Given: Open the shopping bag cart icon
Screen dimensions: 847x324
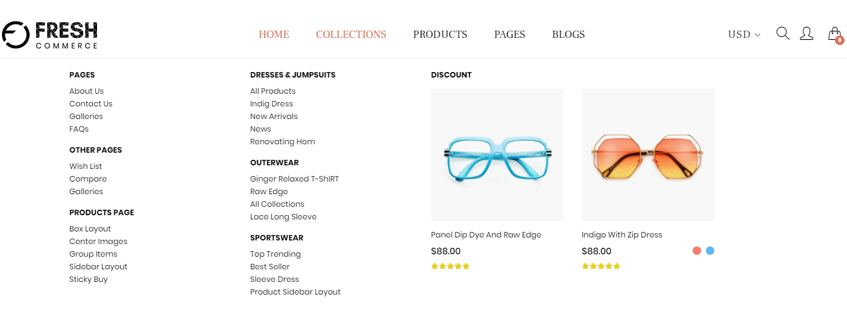Looking at the screenshot, I should (834, 34).
